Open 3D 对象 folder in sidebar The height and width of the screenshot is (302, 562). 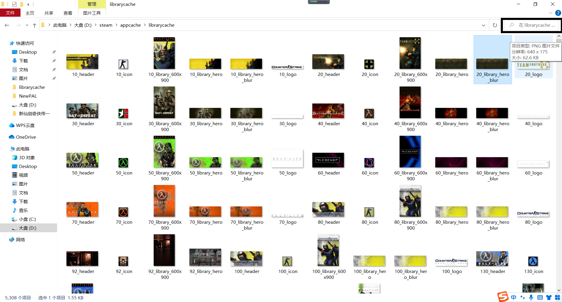coord(23,157)
